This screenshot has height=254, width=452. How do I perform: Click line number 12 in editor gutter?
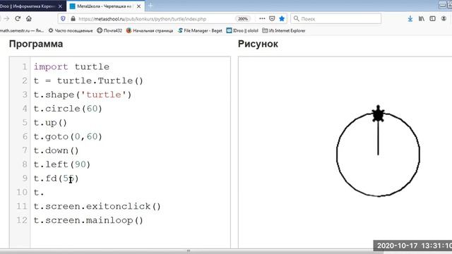point(22,220)
